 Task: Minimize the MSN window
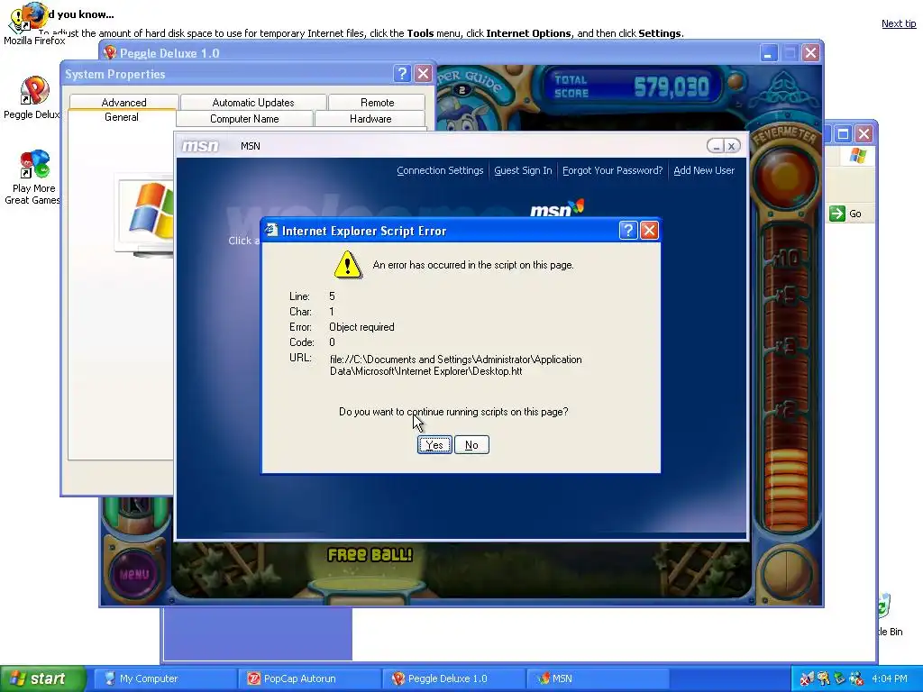coord(716,146)
